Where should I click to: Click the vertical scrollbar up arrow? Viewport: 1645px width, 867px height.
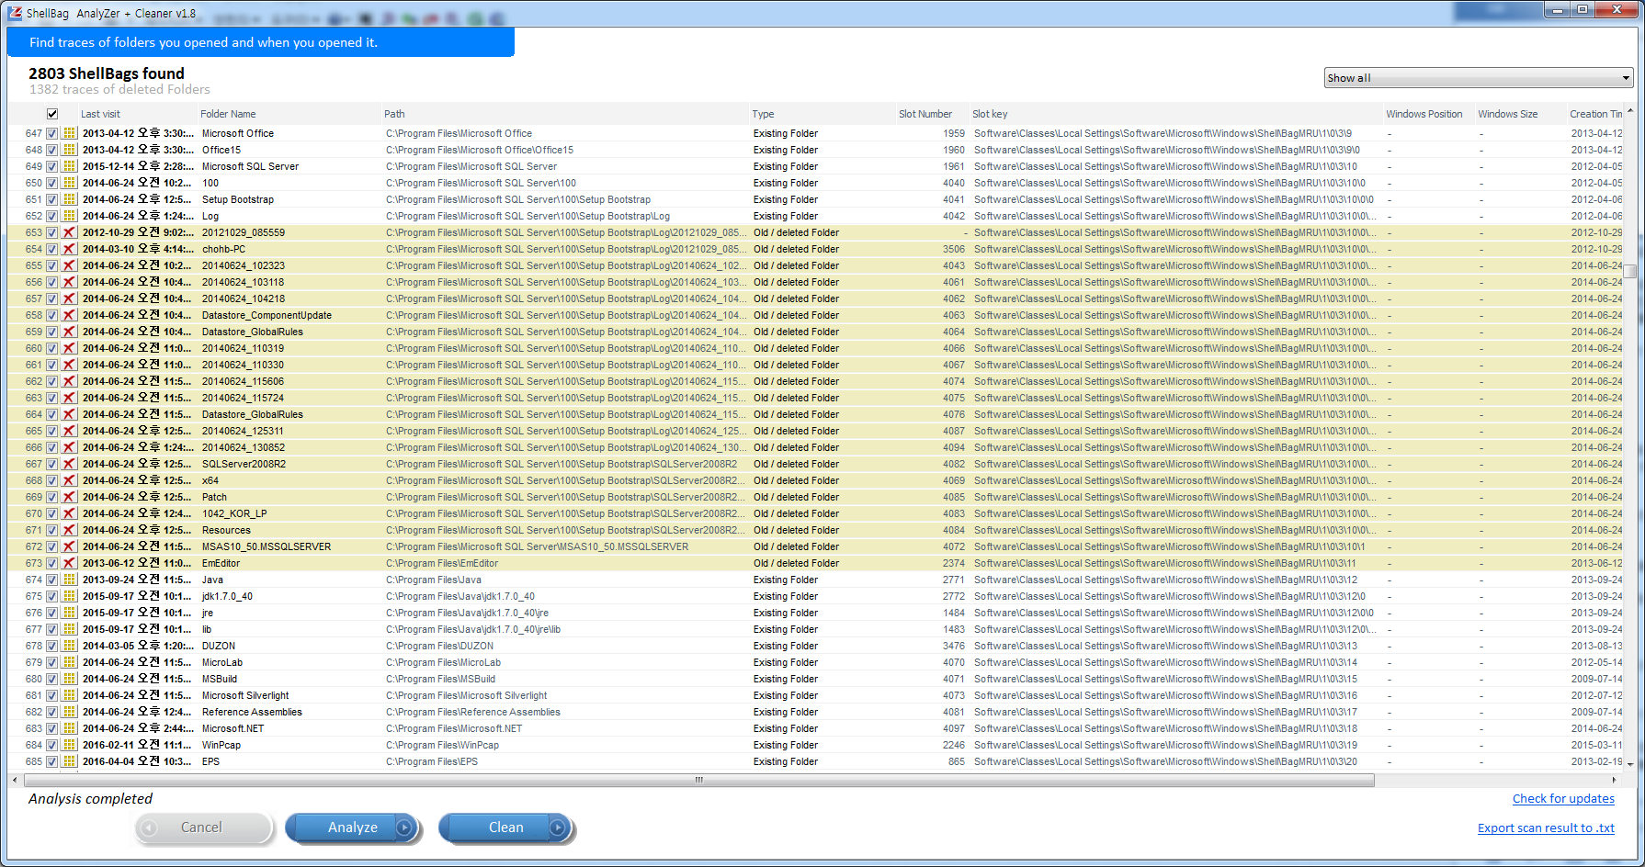pos(1630,111)
